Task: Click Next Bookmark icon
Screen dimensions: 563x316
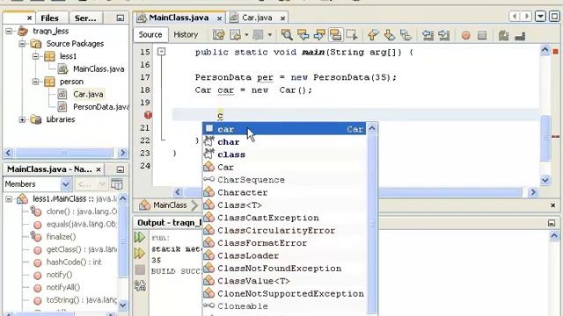Action: coord(389,35)
